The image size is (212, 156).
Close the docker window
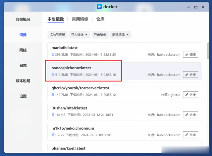coord(203,7)
